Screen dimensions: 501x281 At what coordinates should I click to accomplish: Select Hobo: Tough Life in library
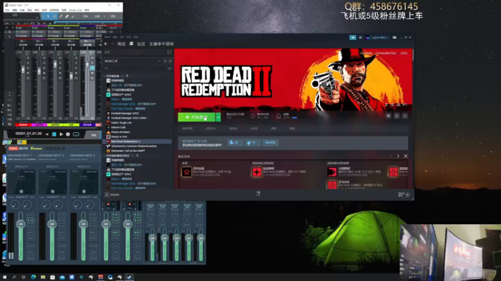[121, 122]
